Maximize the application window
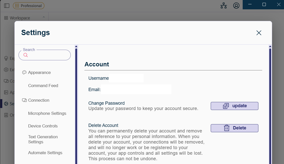 click(264, 5)
